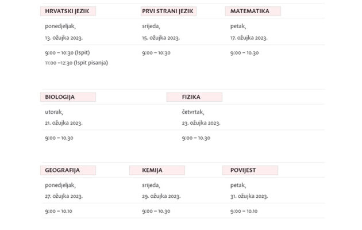Viewport: 362px width, 230px height.
Task: Select the HRVATSKI JEZIK subject header
Action: pyautogui.click(x=68, y=11)
